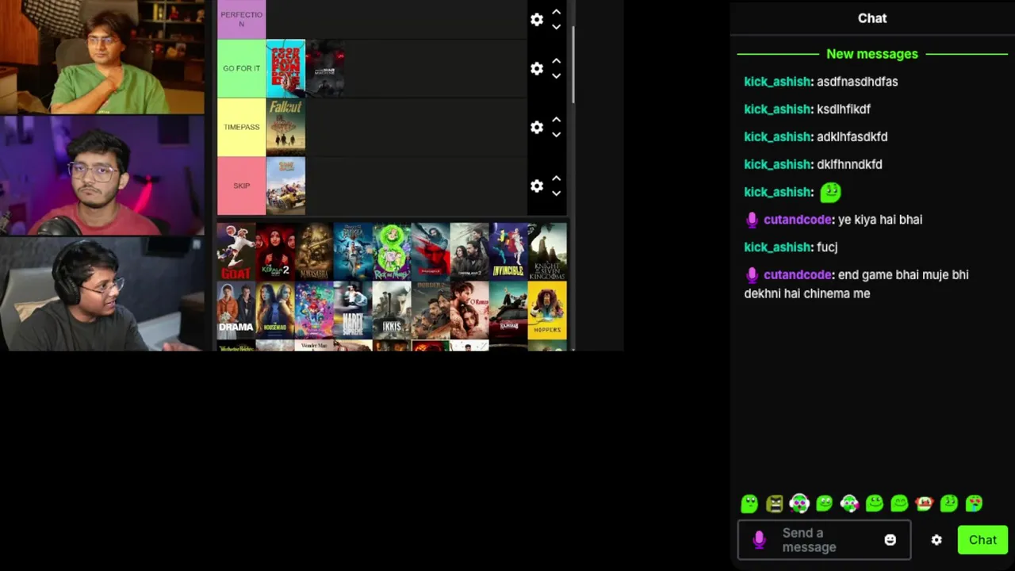Select the red-text poster in GO FOR IT

[285, 68]
